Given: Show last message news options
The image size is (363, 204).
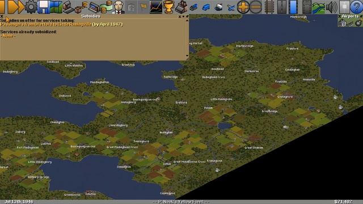Looking at the screenshot, I should pyautogui.click(x=344, y=7).
